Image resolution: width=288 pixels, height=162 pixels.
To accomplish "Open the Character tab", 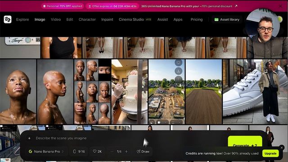I will click(x=87, y=19).
